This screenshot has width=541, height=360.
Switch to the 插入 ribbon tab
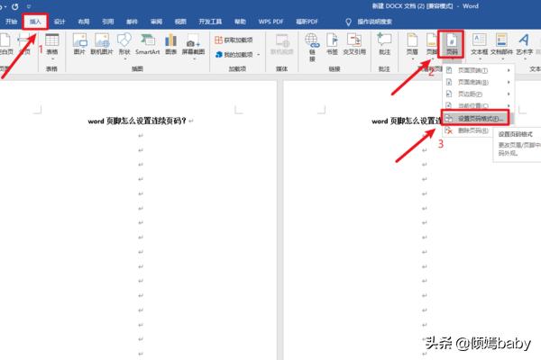coord(34,20)
